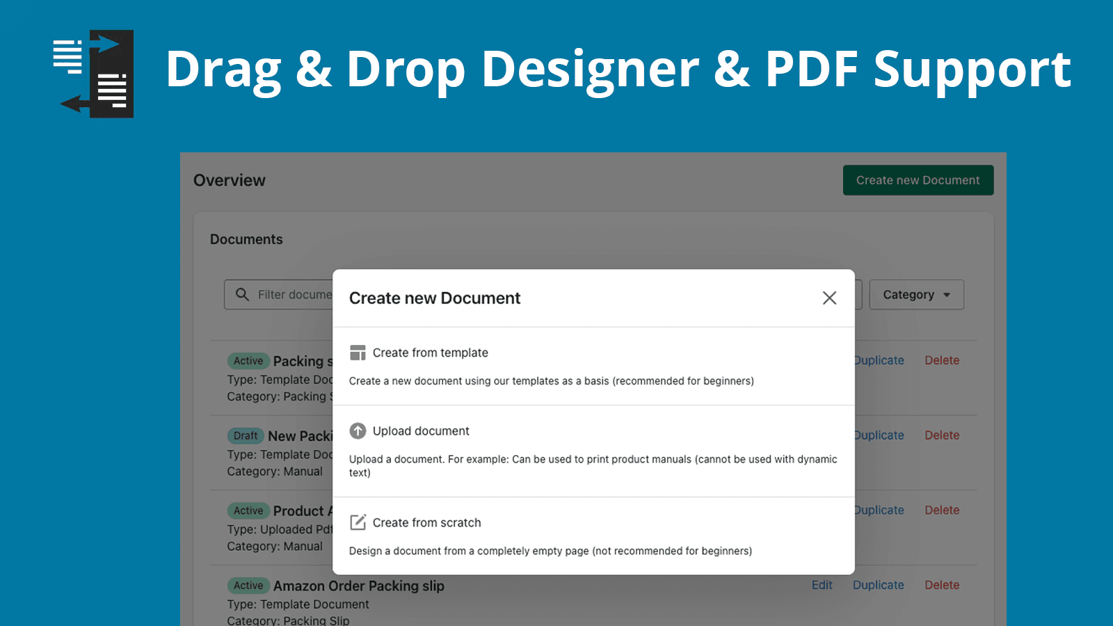Open the Category dropdown
1113x626 pixels.
[x=915, y=294]
